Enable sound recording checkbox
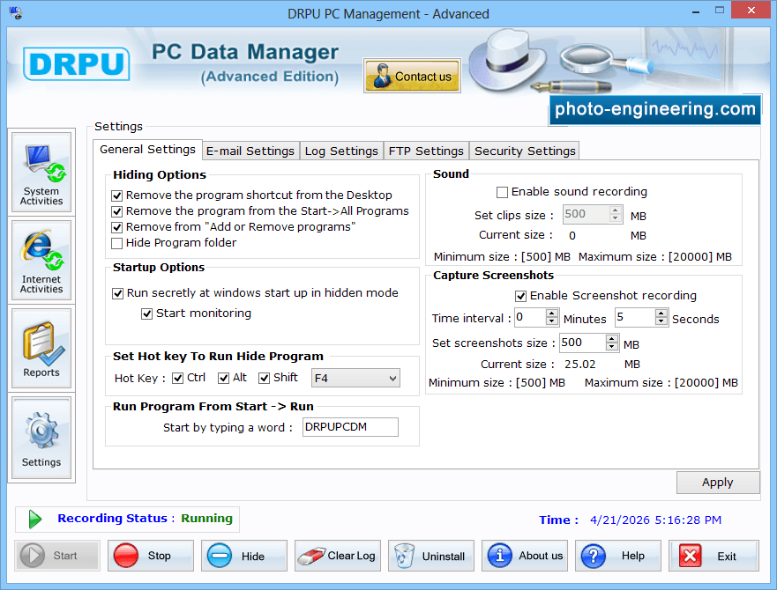The width and height of the screenshot is (777, 590). coord(502,192)
